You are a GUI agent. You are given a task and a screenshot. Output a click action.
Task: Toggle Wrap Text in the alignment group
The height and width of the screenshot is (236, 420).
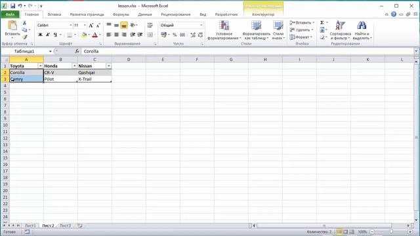tap(150, 25)
